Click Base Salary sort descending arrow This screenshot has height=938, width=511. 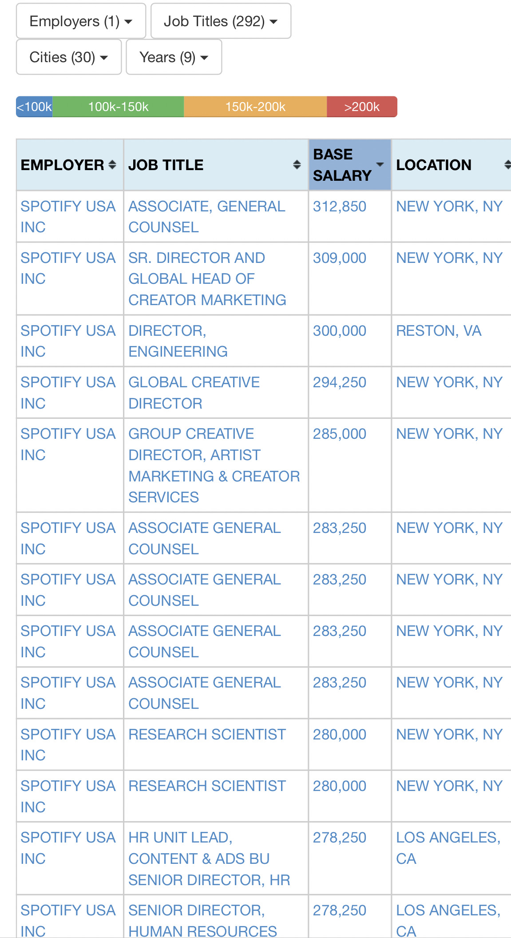[380, 165]
